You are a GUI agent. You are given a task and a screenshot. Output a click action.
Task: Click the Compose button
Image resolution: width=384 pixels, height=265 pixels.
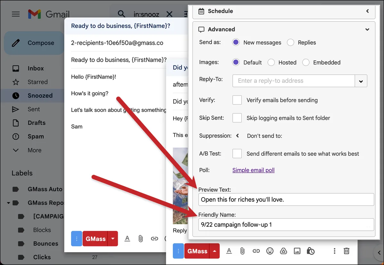tap(34, 43)
